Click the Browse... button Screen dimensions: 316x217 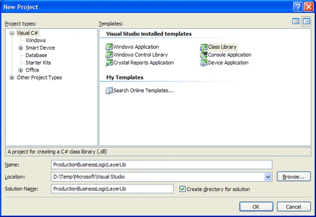tap(294, 177)
